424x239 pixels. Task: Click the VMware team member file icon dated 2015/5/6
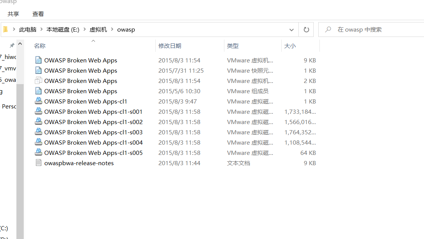click(39, 91)
